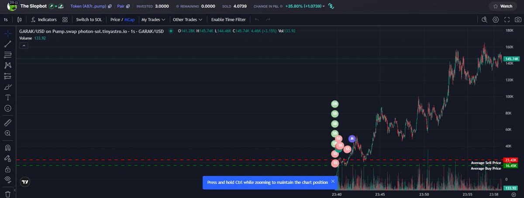524x198 pixels.
Task: Click the redo arrow
Action: point(268,20)
